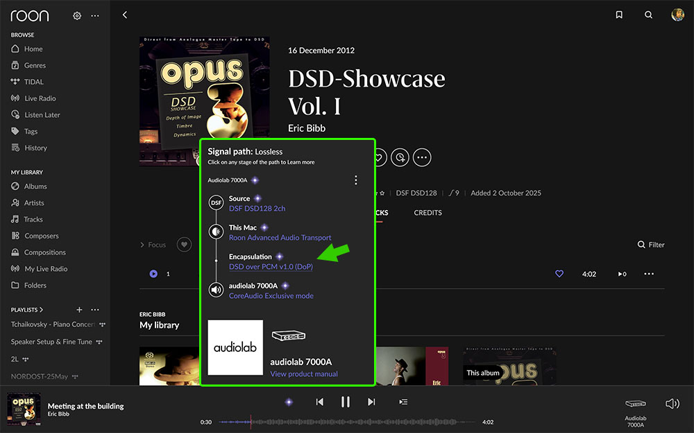
Task: Toggle favorite heart on track 1
Action: 559,274
